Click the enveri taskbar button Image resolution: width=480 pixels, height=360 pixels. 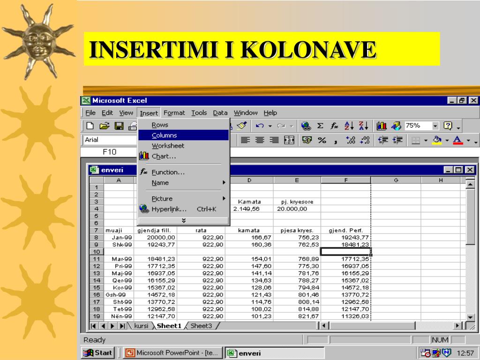pyautogui.click(x=275, y=353)
